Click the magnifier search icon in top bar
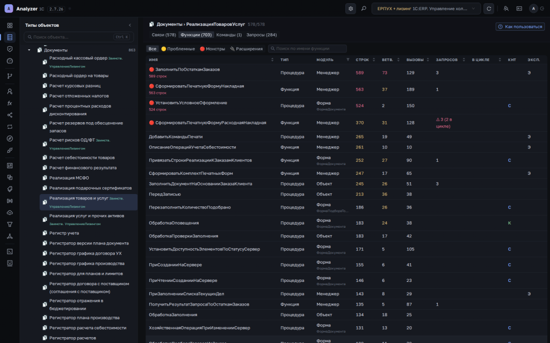The height and width of the screenshot is (343, 550). pos(364,9)
